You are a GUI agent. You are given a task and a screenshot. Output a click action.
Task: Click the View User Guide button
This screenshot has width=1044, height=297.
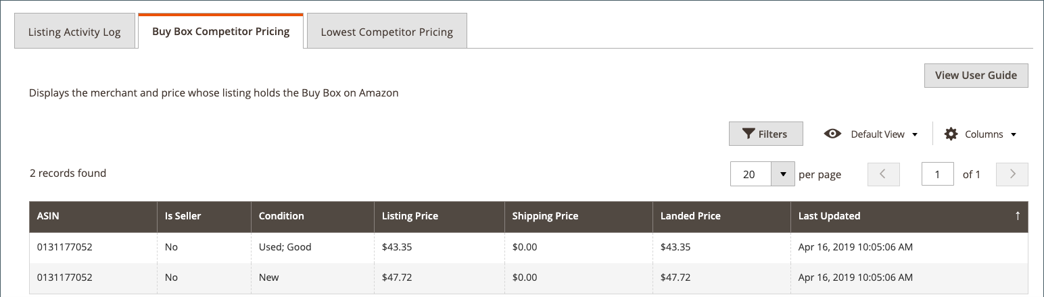976,76
